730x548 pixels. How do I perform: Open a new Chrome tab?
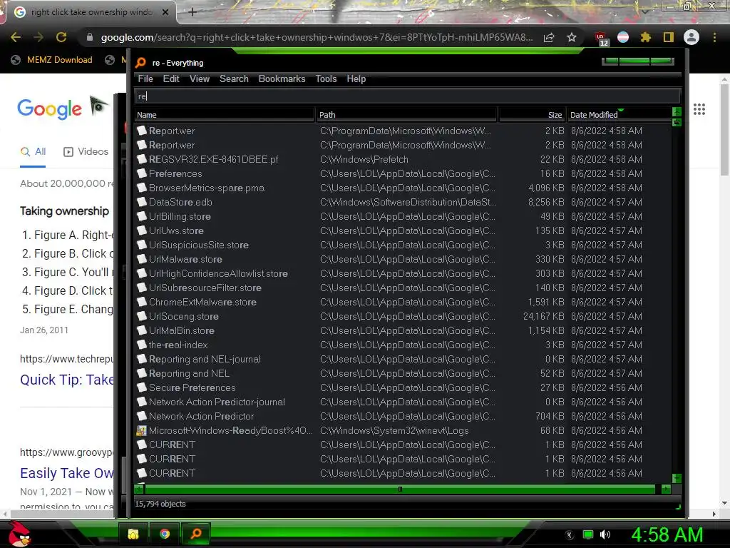click(x=192, y=12)
